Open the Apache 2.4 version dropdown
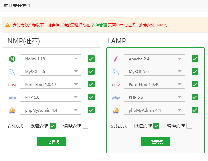 [154, 59]
